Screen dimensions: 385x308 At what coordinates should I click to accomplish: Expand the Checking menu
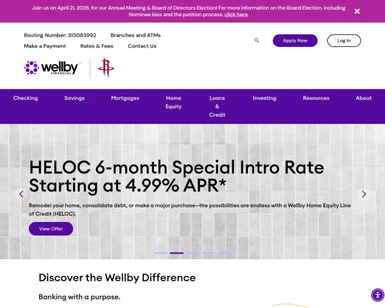(x=26, y=98)
